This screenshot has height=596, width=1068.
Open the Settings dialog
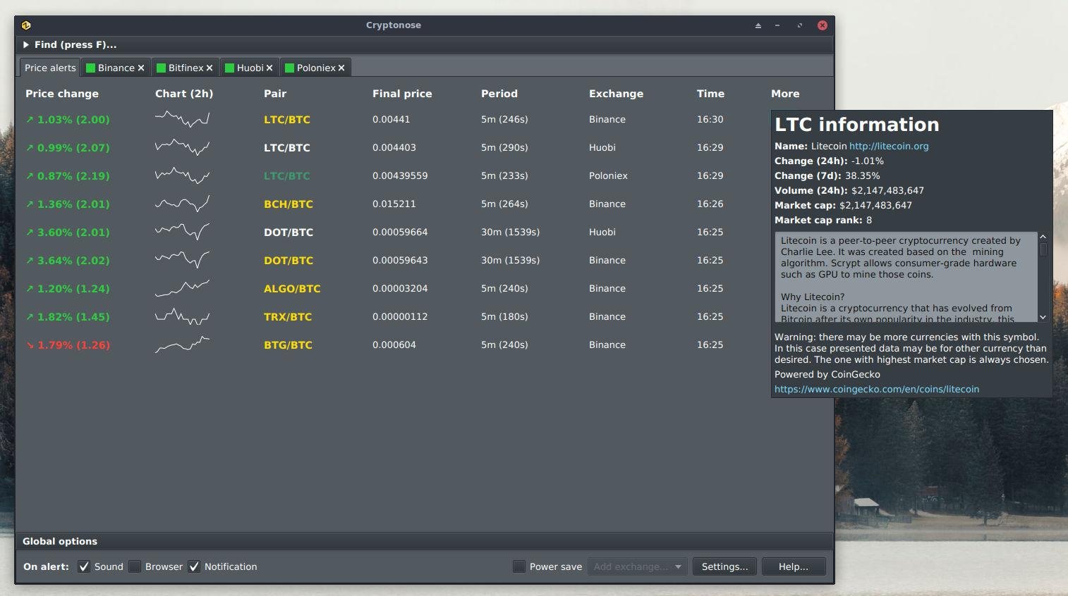click(724, 566)
